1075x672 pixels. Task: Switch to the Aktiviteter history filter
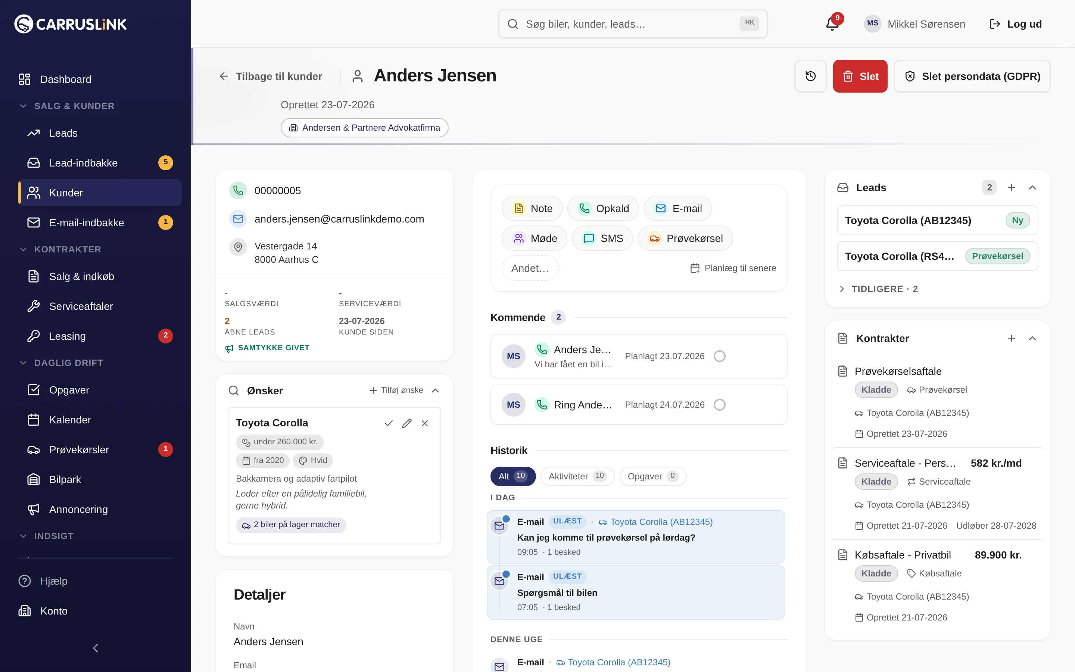[x=577, y=476]
